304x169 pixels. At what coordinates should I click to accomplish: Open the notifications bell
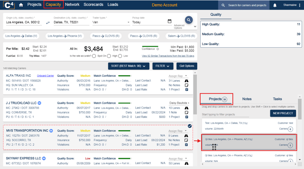point(275,5)
